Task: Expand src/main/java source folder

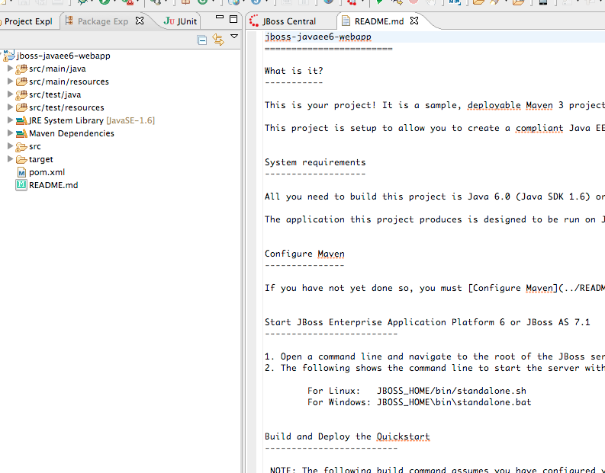Action: pos(11,69)
